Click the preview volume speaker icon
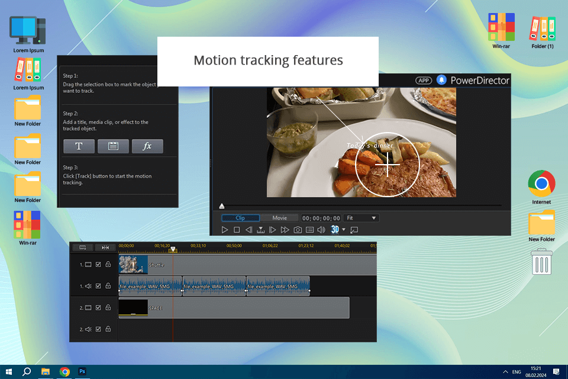 coord(321,230)
